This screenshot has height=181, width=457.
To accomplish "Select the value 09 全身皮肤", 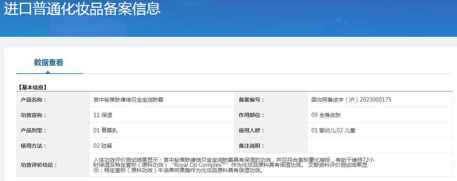I will (326, 115).
